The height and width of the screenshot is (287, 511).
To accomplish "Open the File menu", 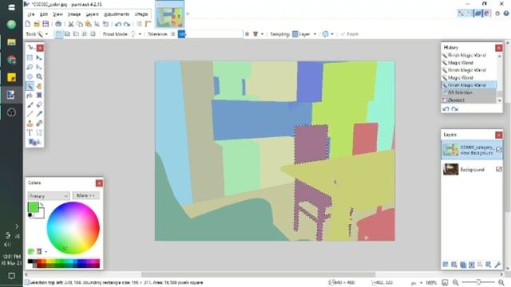I will click(31, 14).
